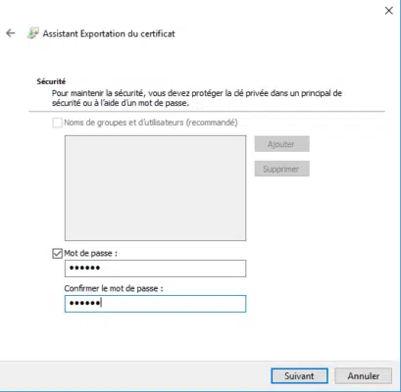Image resolution: width=401 pixels, height=392 pixels.
Task: Cancel the wizard with Annuler
Action: point(364,376)
